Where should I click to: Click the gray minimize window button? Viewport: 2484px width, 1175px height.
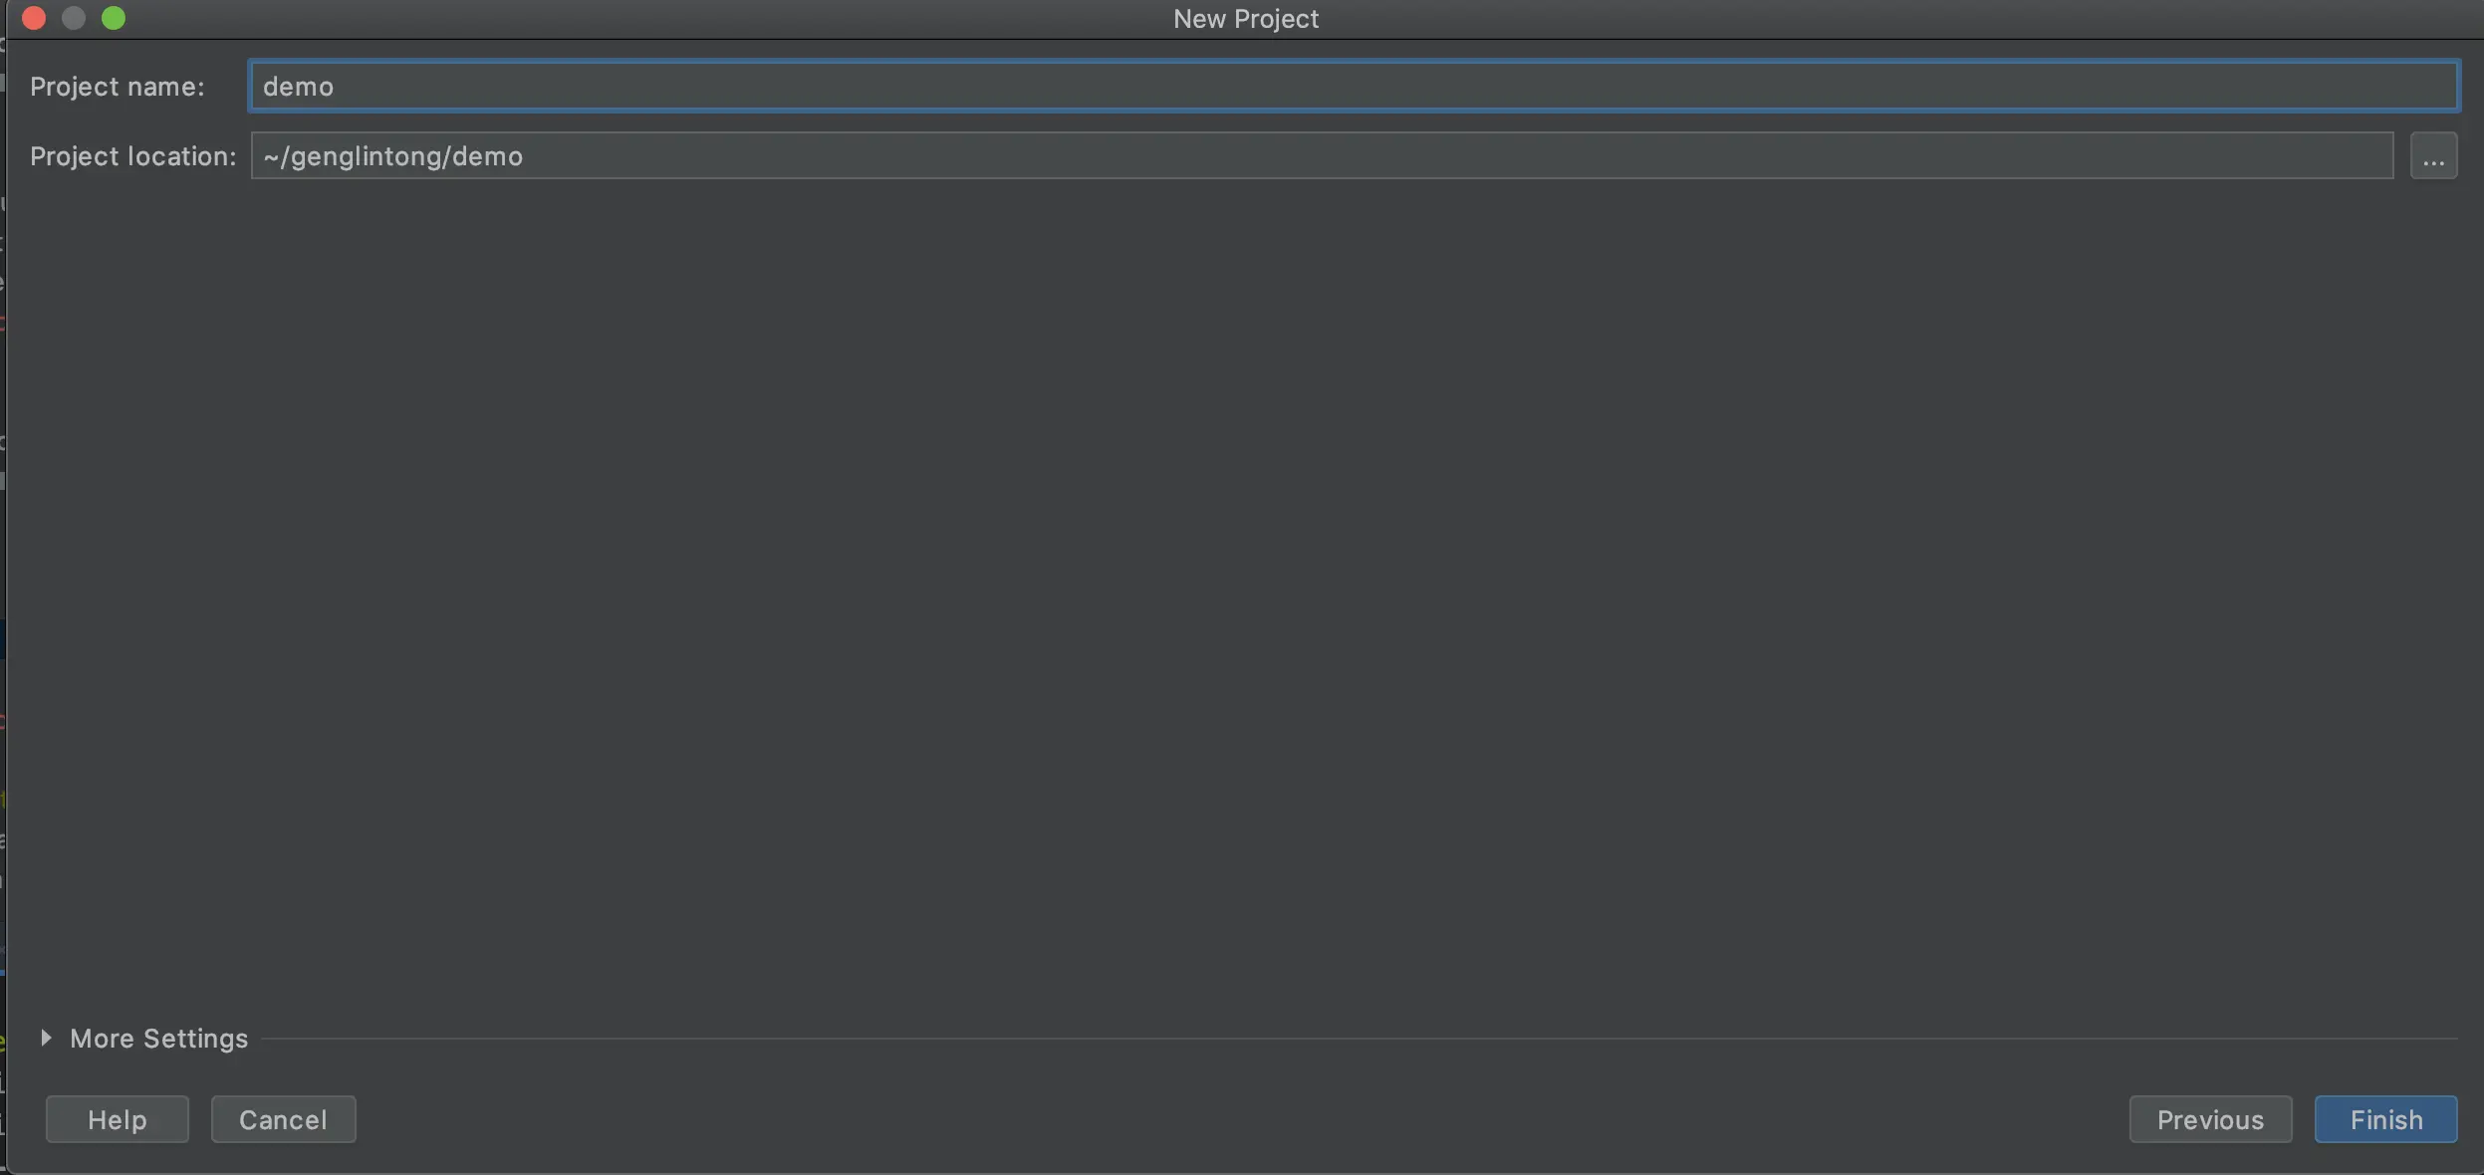pos(74,18)
